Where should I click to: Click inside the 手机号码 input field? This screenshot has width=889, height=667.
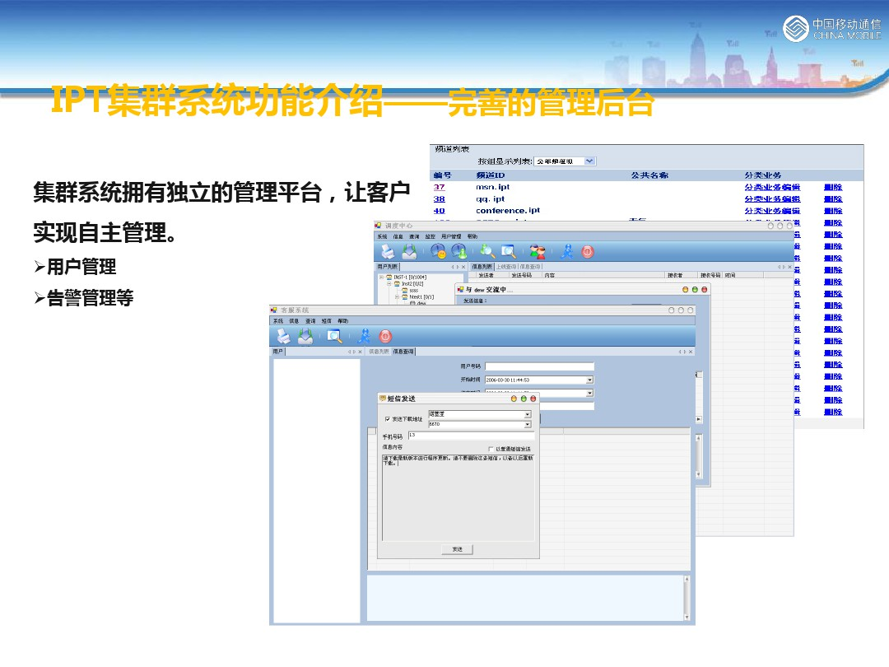click(470, 436)
